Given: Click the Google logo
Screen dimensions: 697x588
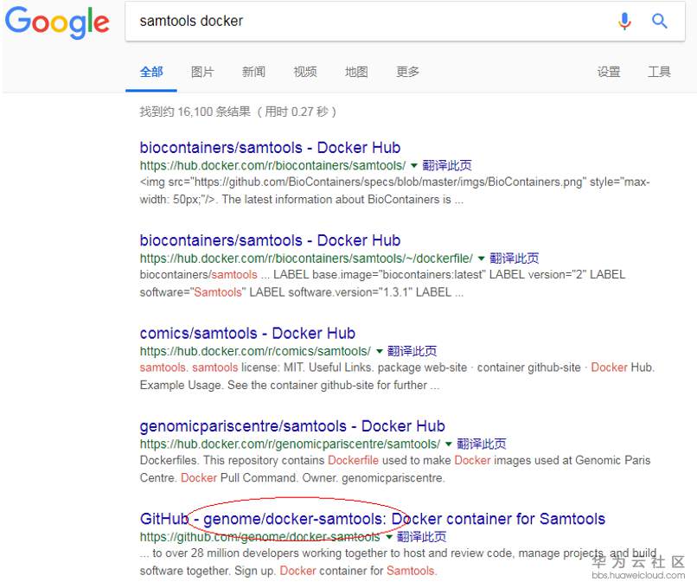Looking at the screenshot, I should 57,22.
